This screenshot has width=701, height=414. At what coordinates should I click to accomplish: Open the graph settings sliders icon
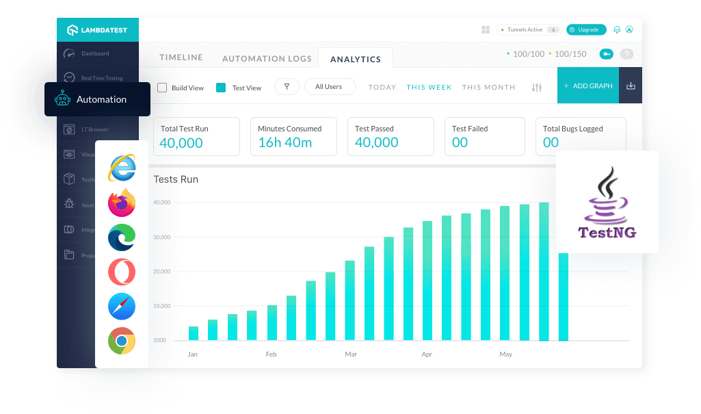(x=537, y=88)
